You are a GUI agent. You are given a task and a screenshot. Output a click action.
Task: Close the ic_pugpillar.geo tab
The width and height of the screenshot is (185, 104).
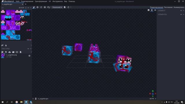click(x=23, y=4)
